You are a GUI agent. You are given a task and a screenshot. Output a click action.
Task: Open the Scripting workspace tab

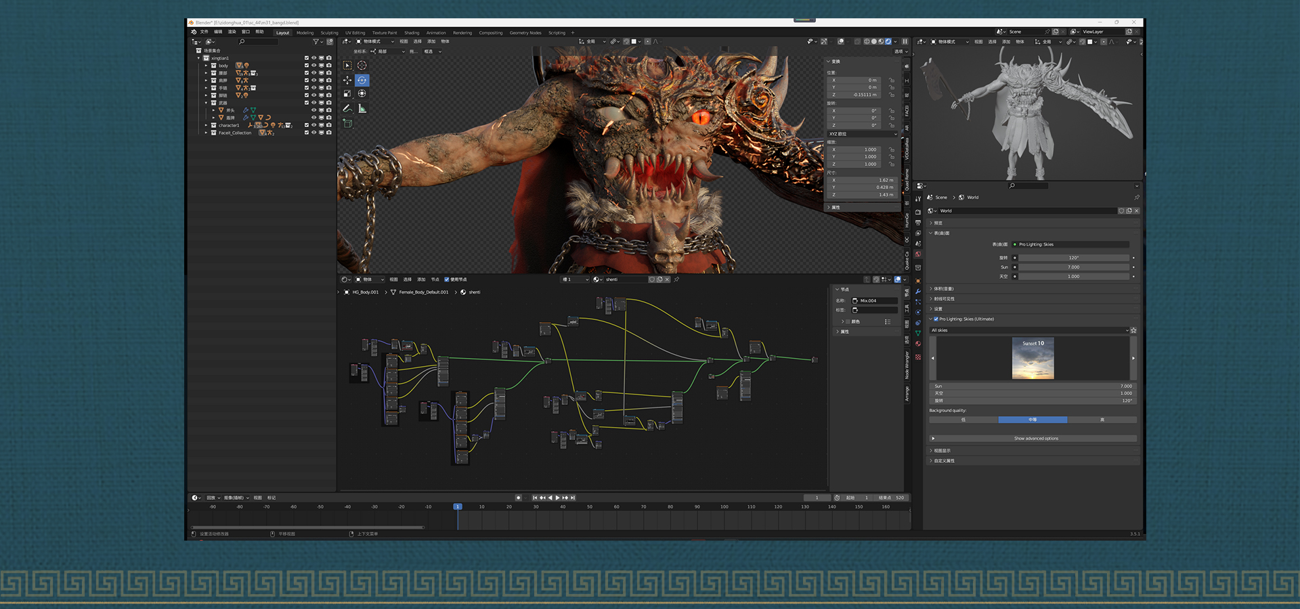tap(557, 32)
